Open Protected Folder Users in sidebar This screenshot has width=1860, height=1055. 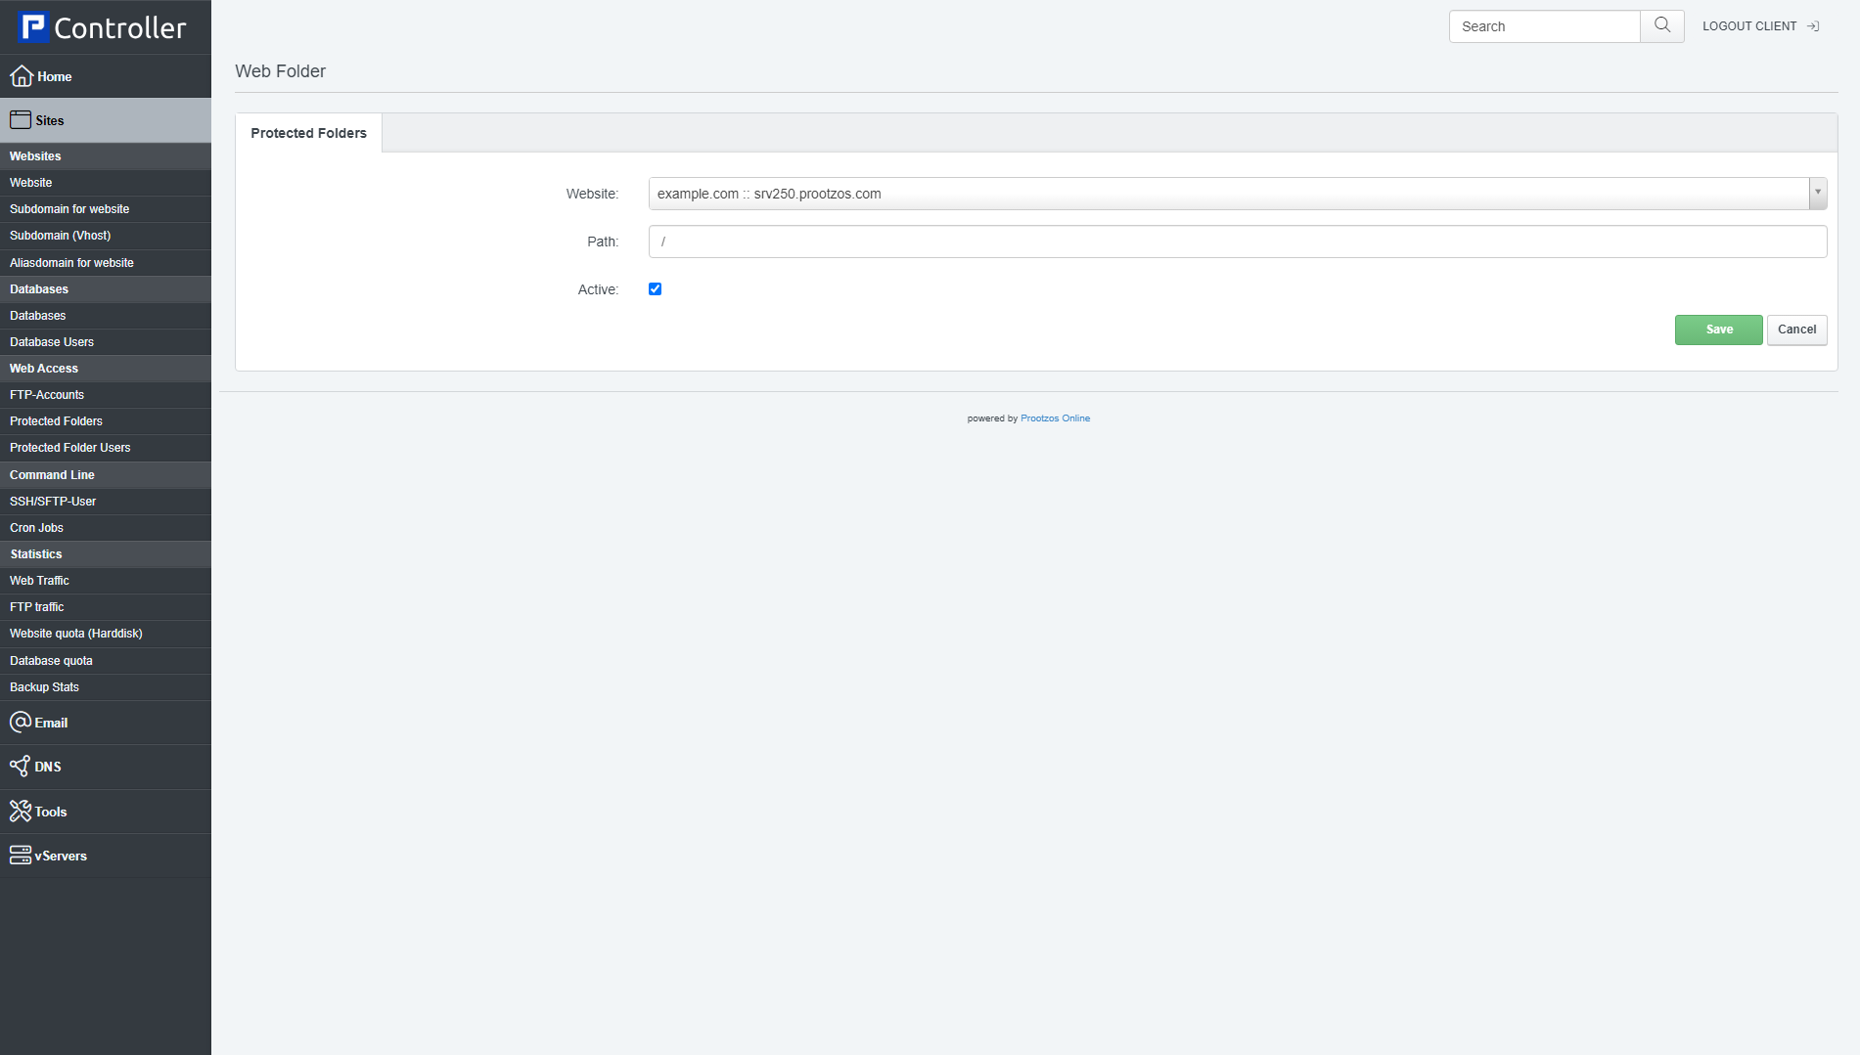(70, 448)
